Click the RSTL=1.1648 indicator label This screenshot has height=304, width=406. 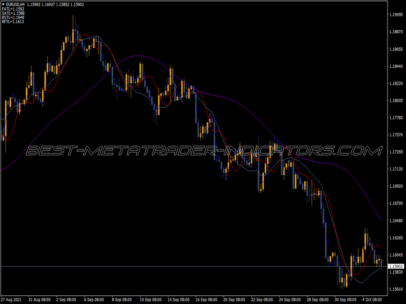[13, 17]
